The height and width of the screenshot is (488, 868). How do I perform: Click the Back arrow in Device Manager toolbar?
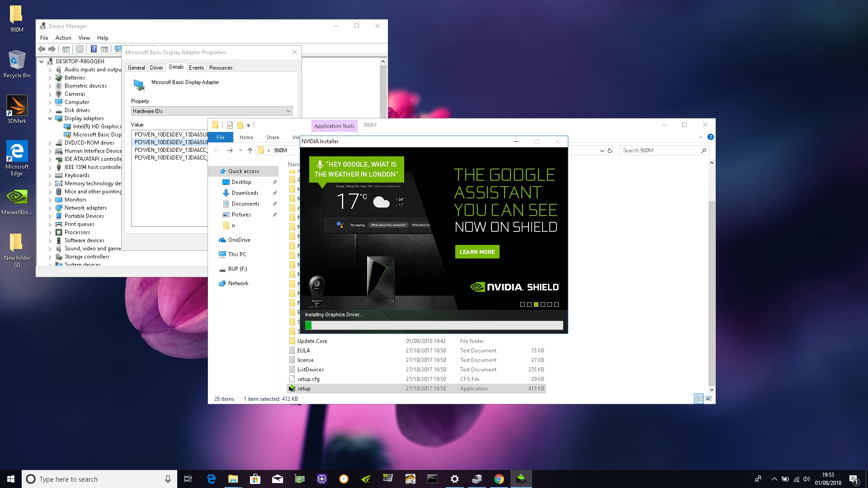(x=42, y=49)
